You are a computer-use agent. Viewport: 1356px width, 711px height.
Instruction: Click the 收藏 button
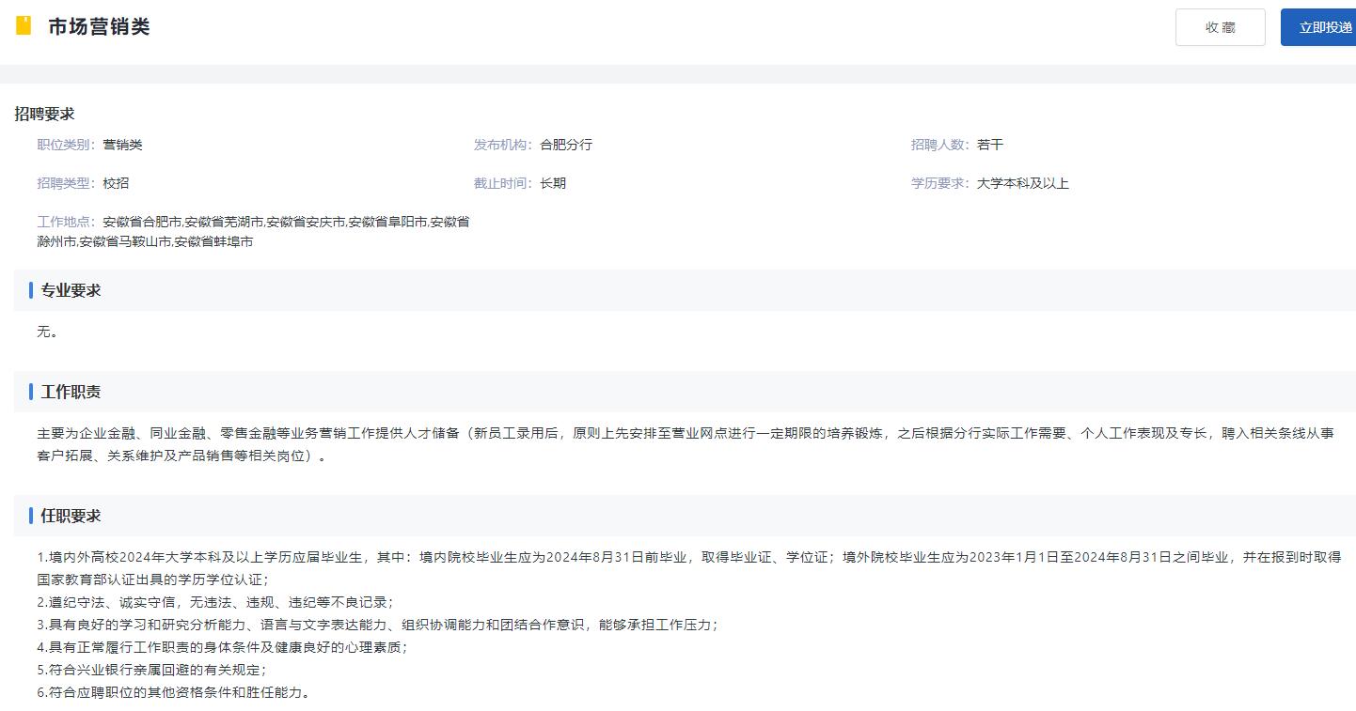[1220, 27]
